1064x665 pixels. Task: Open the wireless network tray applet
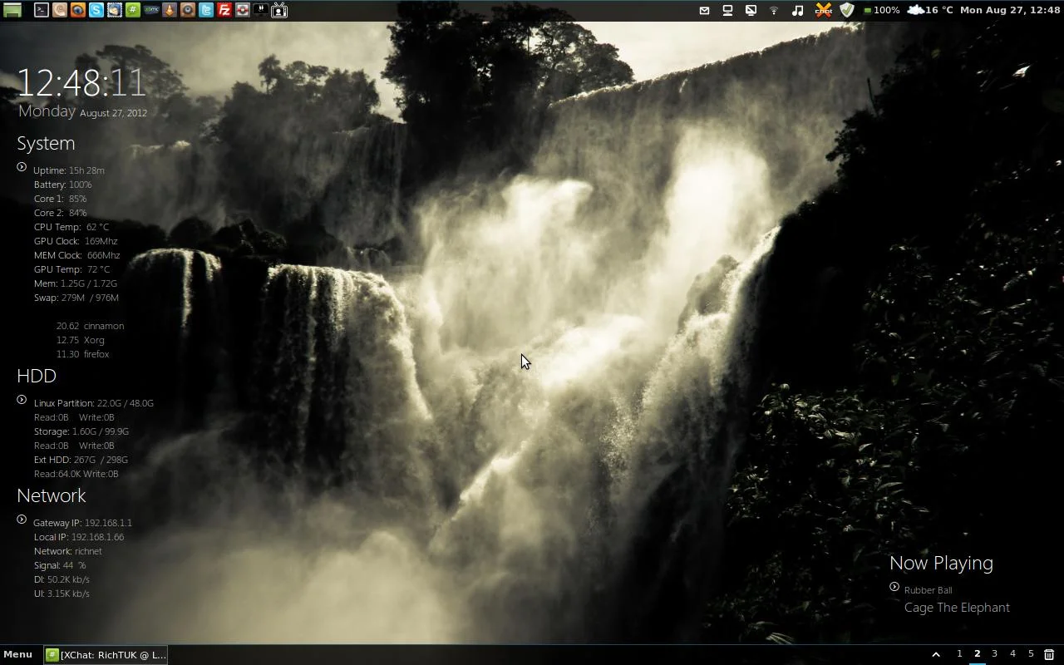774,10
